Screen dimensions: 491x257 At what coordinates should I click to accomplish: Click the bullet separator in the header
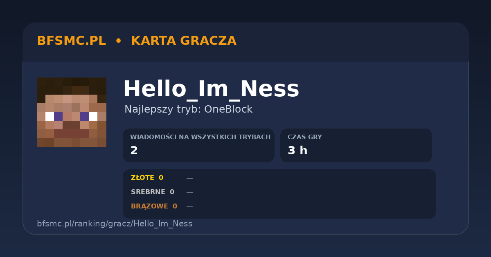point(118,41)
